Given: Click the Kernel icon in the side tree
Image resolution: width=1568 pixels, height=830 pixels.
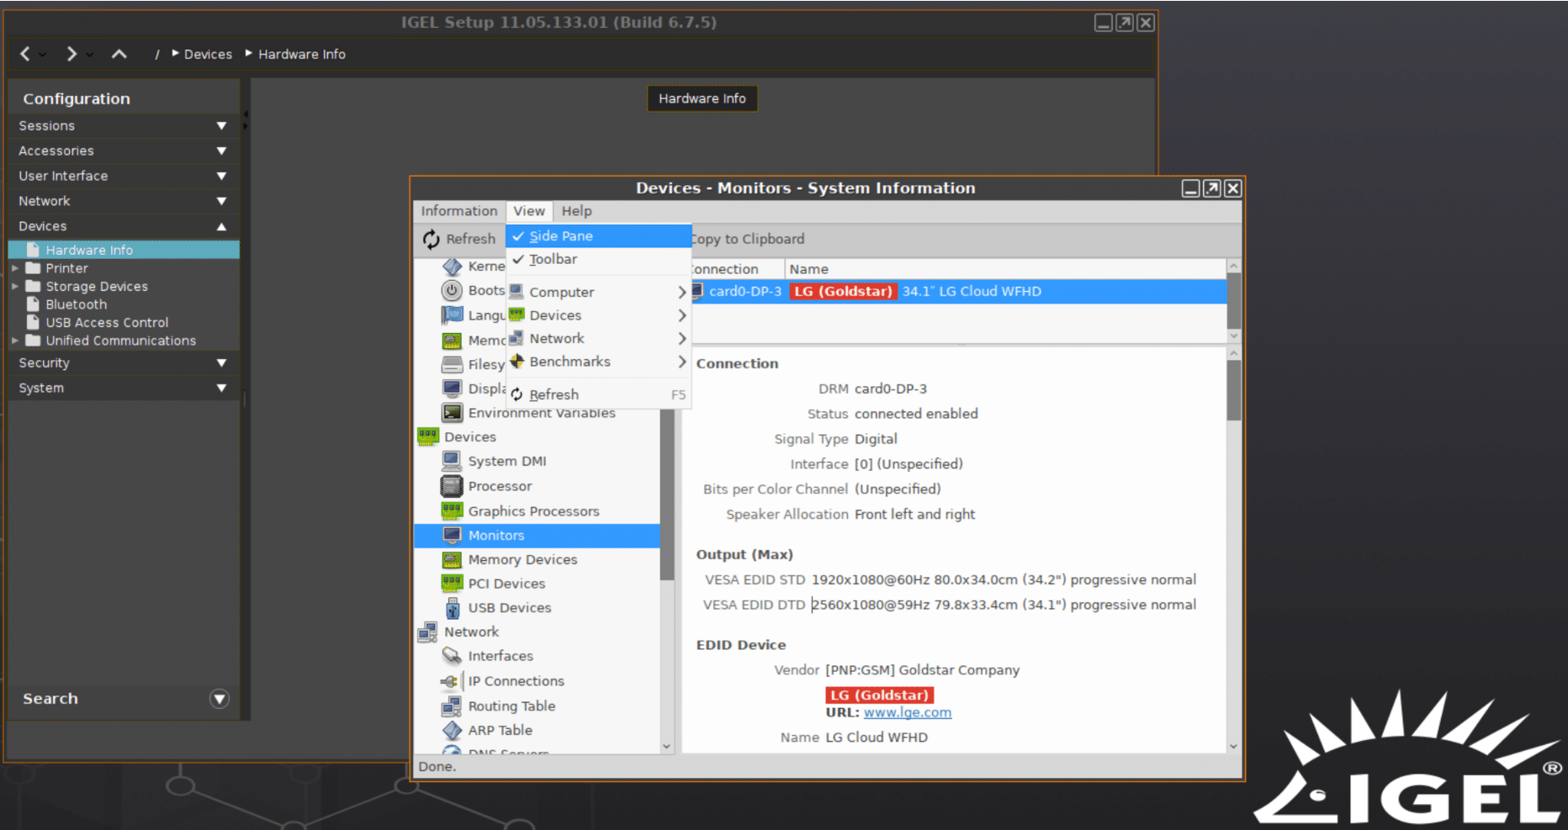Looking at the screenshot, I should pos(452,267).
